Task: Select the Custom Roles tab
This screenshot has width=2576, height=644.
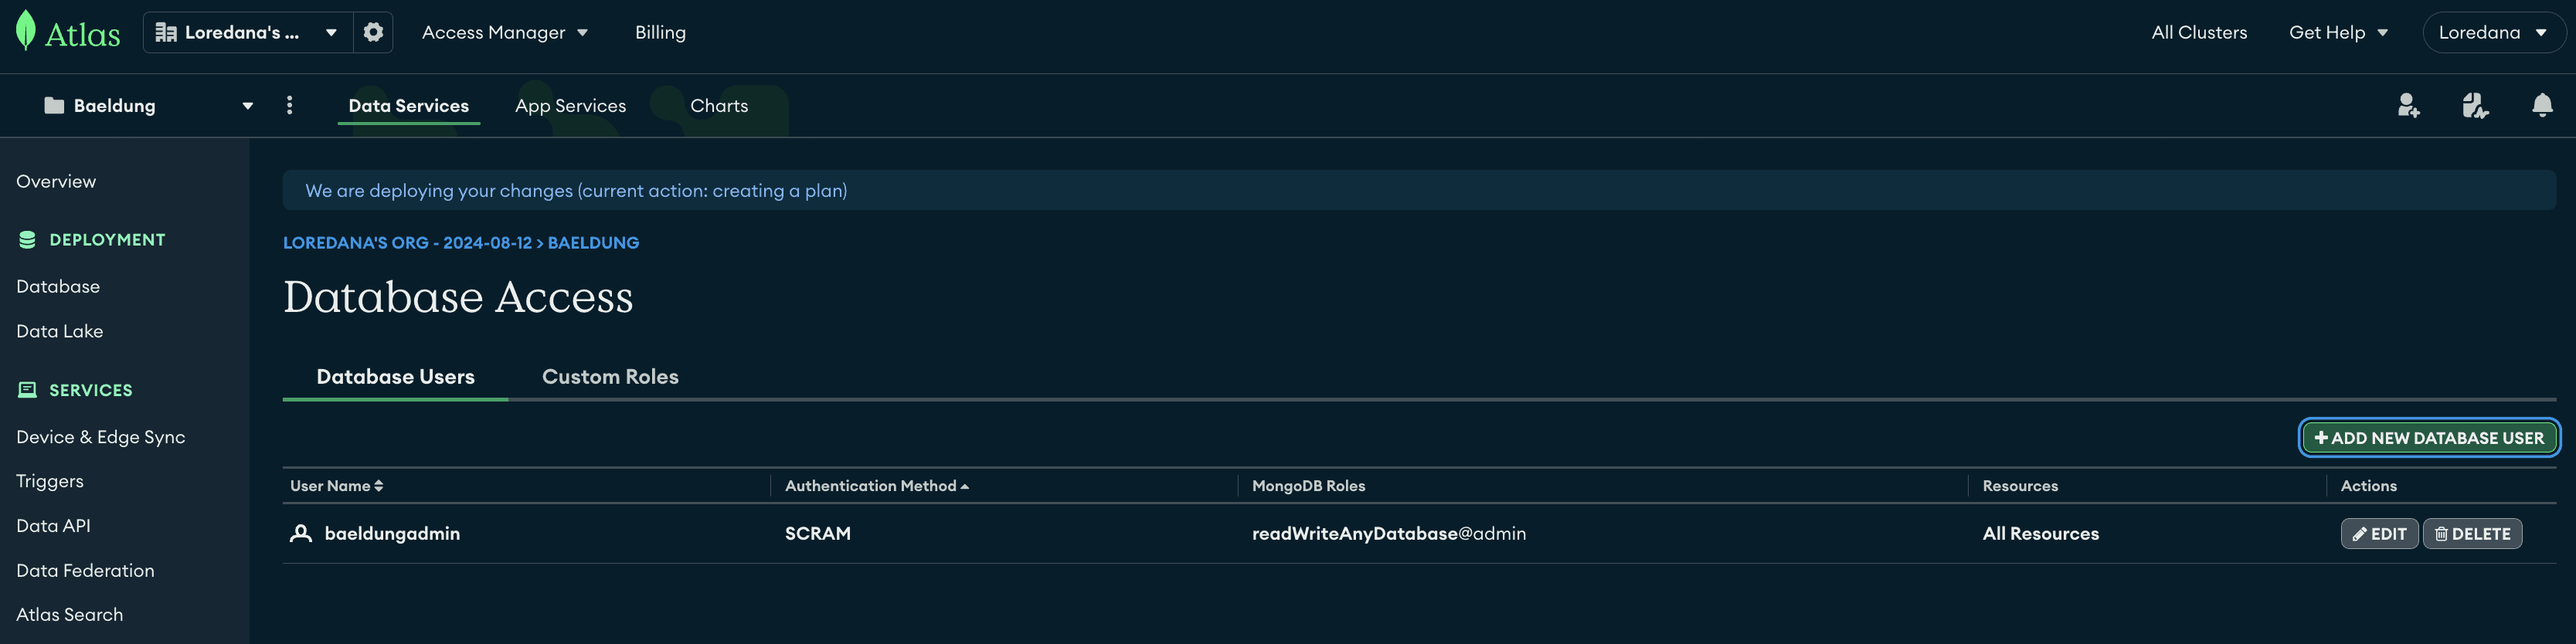Action: [x=610, y=377]
